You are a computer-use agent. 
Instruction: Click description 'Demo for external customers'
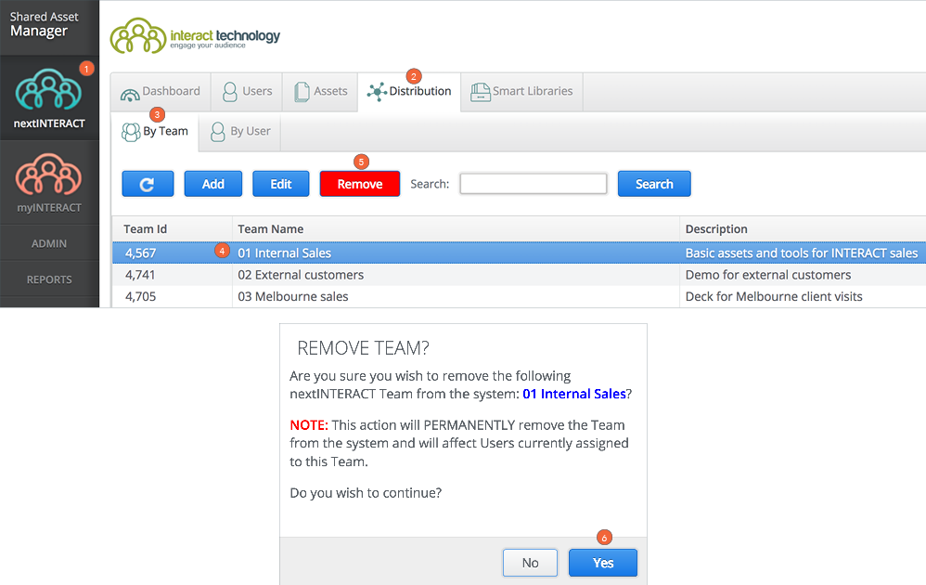[x=768, y=275]
